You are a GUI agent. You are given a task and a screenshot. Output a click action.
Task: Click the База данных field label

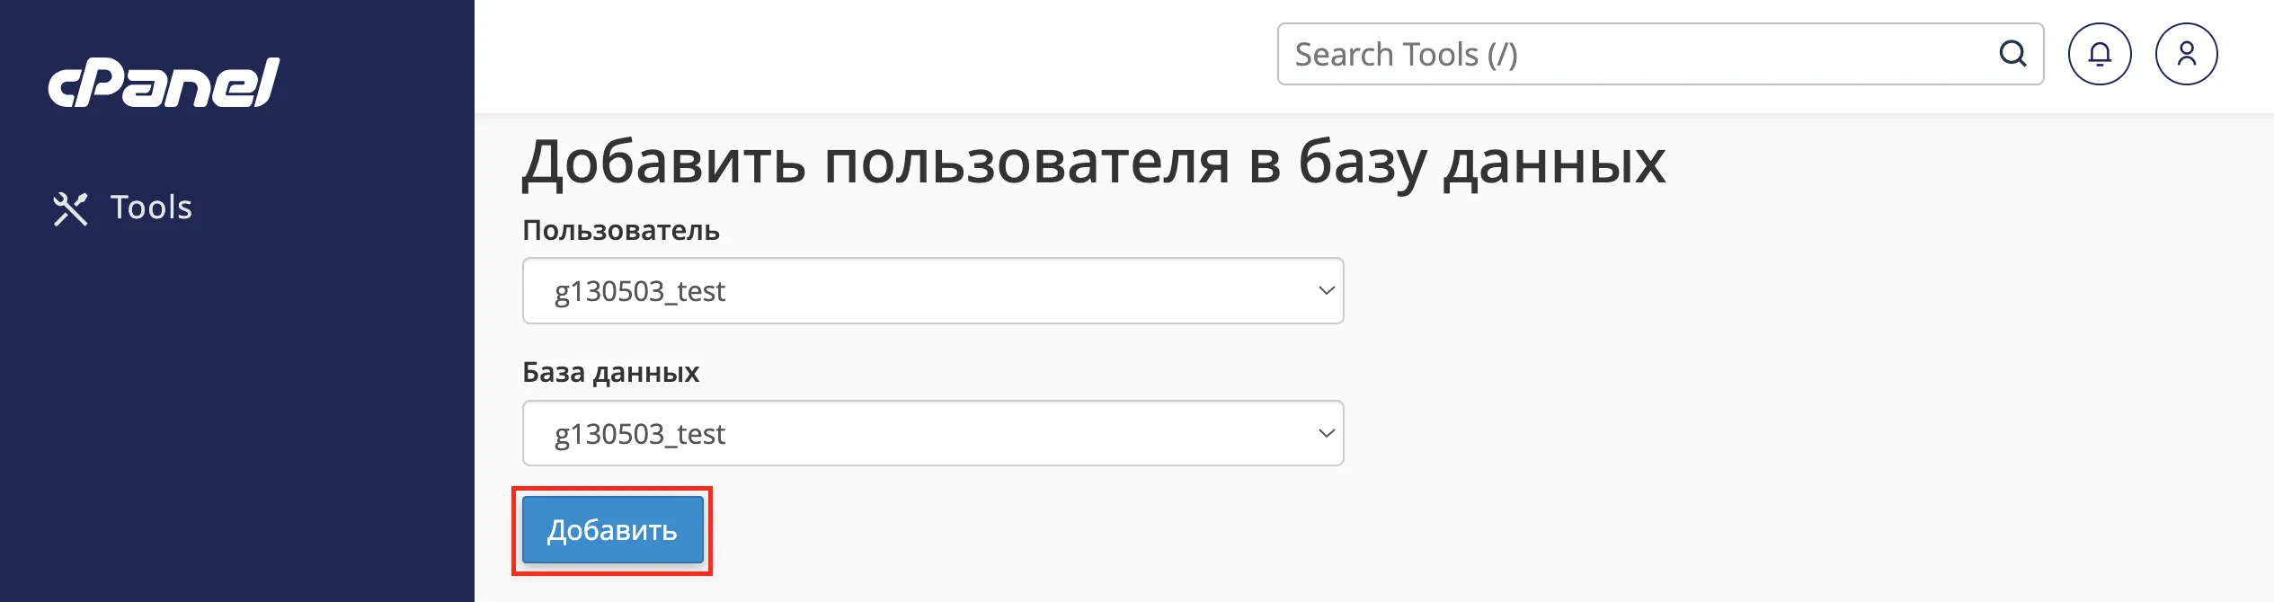click(612, 373)
